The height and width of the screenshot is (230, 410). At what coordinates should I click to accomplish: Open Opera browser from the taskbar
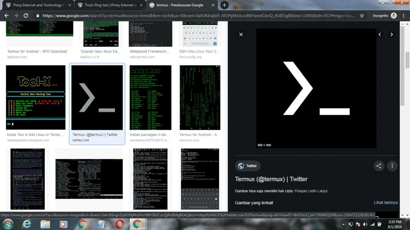tap(119, 224)
